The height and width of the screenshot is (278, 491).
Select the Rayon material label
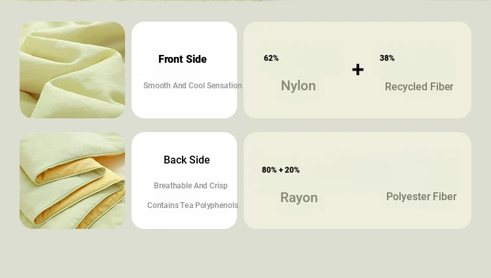click(x=299, y=198)
